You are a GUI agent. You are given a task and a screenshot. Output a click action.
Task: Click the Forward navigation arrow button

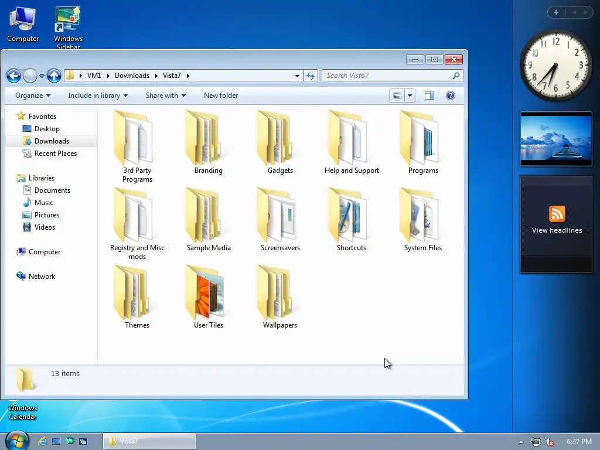coord(30,76)
